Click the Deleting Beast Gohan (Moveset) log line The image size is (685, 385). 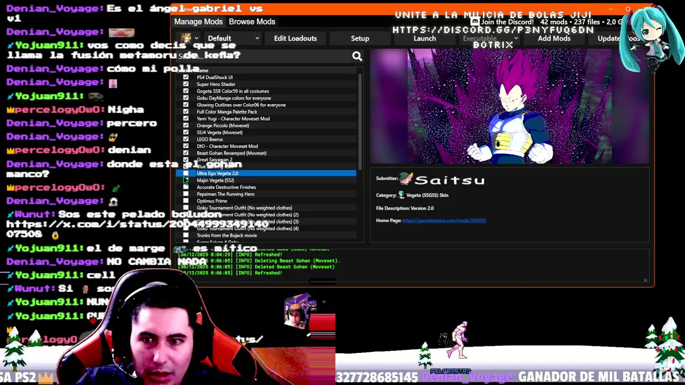pyautogui.click(x=258, y=261)
